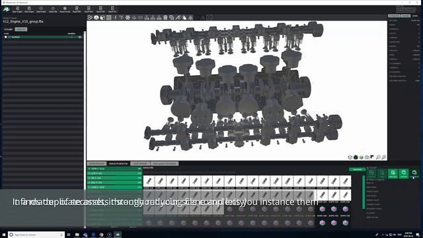The width and height of the screenshot is (423, 238).
Task: Click the grid texture icon in viewport toolbar
Action: [x=108, y=18]
